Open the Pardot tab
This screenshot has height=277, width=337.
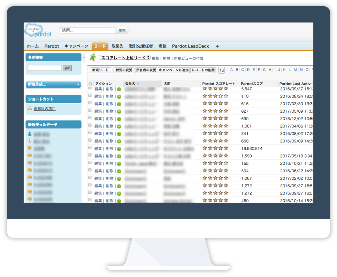point(52,46)
